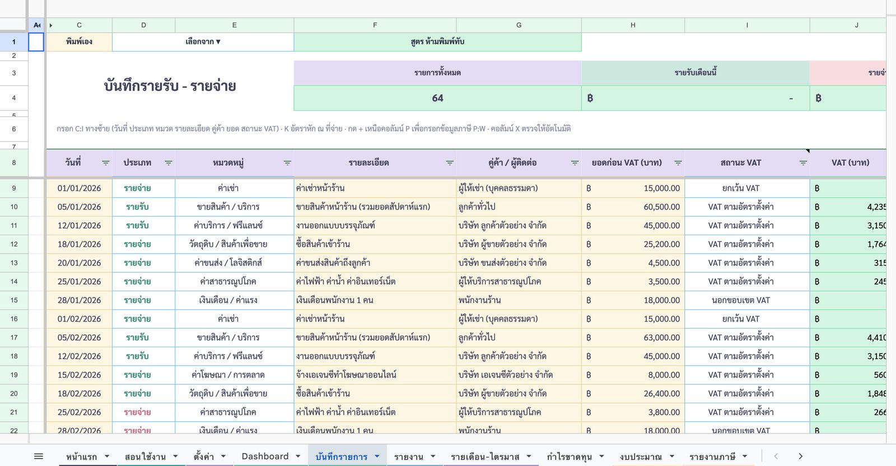Select row 15 header

click(14, 300)
